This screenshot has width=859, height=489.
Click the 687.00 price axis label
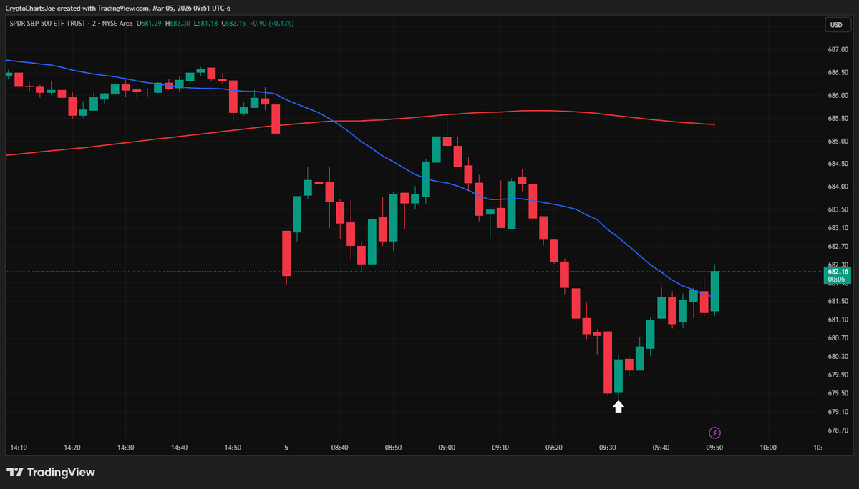(x=838, y=49)
